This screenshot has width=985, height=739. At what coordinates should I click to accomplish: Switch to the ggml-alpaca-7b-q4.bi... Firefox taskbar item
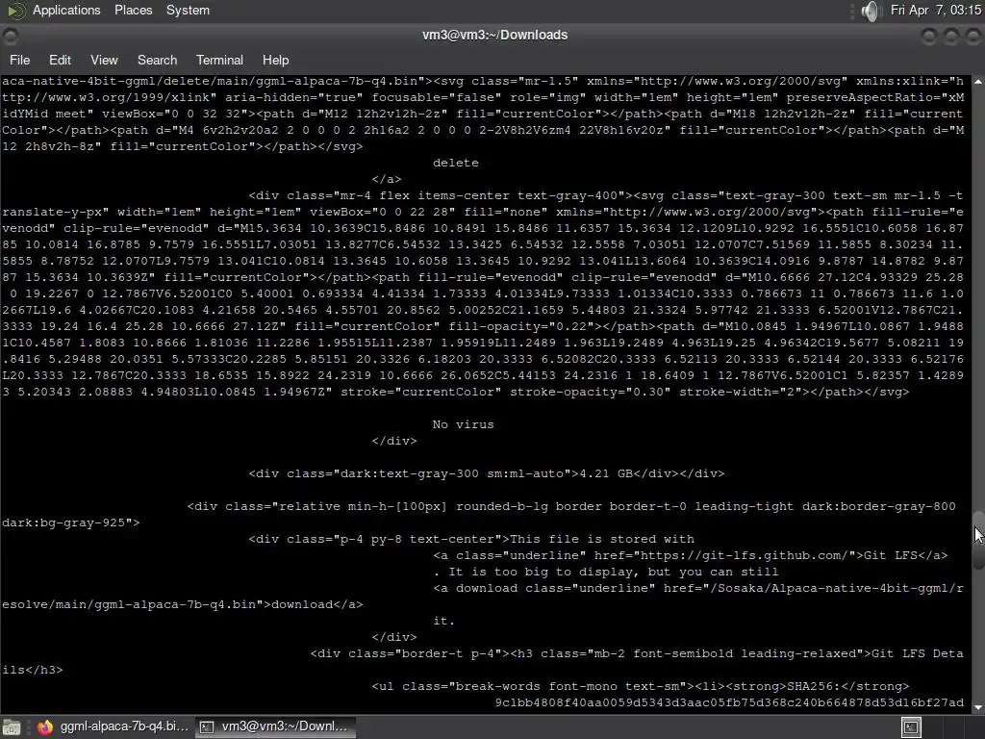[x=114, y=726]
